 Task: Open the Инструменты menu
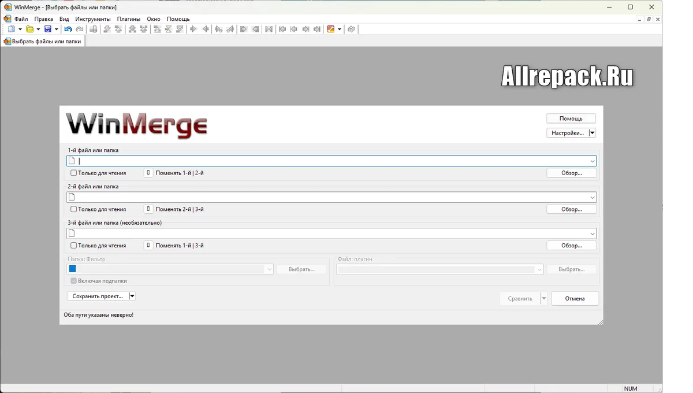click(x=92, y=19)
